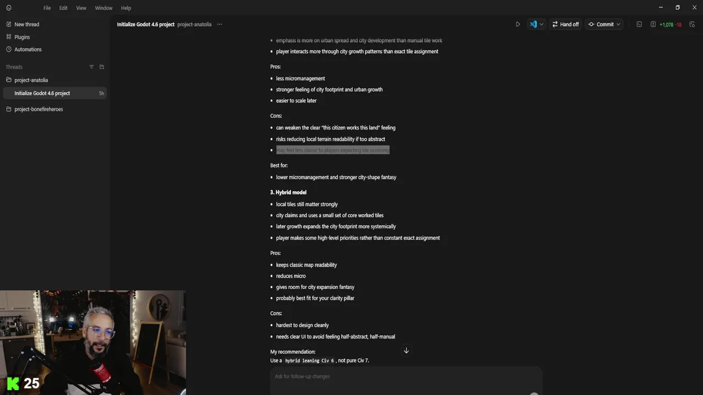This screenshot has height=395, width=703.
Task: Open the File menu
Action: pos(47,8)
